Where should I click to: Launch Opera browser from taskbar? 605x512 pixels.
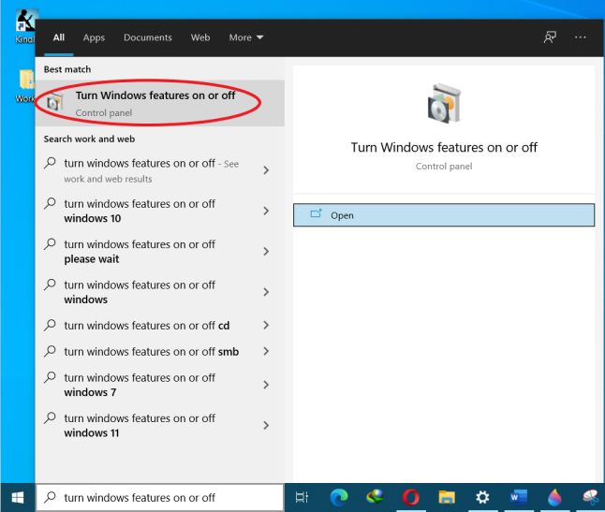click(411, 497)
